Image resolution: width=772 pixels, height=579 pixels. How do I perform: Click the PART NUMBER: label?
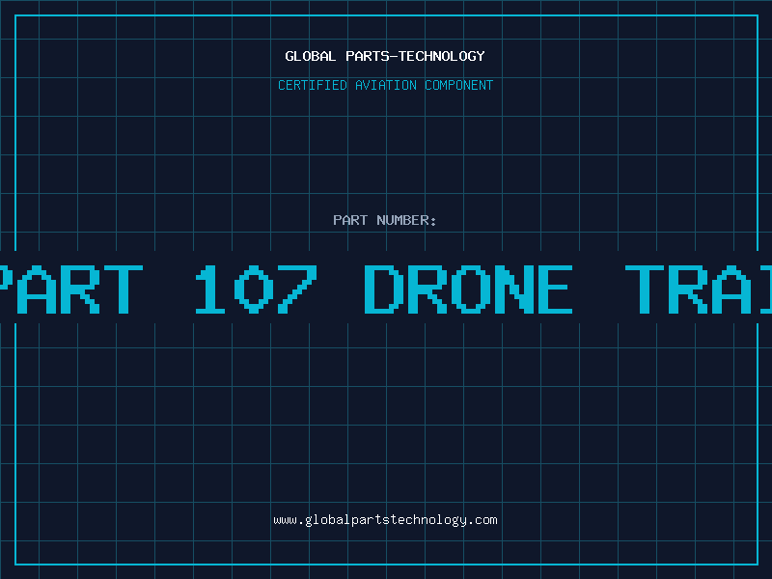(x=384, y=220)
